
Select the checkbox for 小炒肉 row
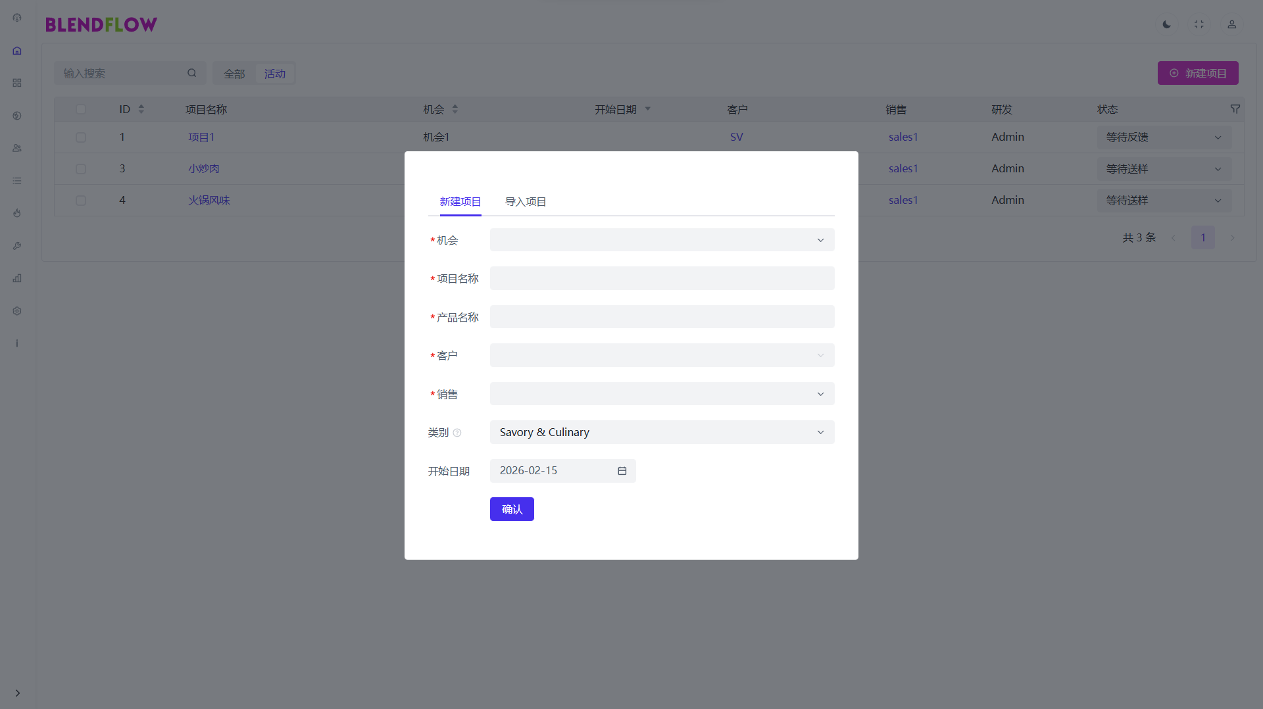81,169
